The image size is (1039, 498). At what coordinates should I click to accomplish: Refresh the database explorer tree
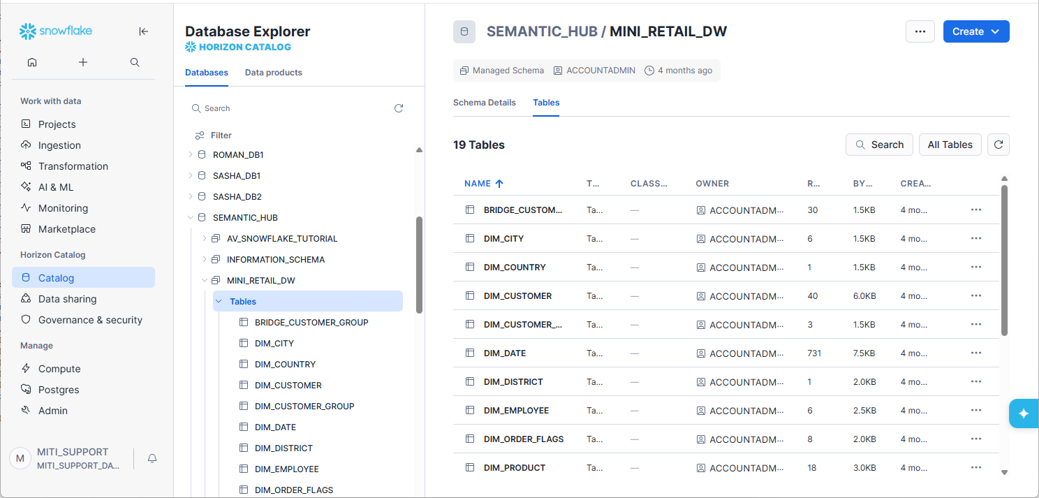(x=399, y=108)
